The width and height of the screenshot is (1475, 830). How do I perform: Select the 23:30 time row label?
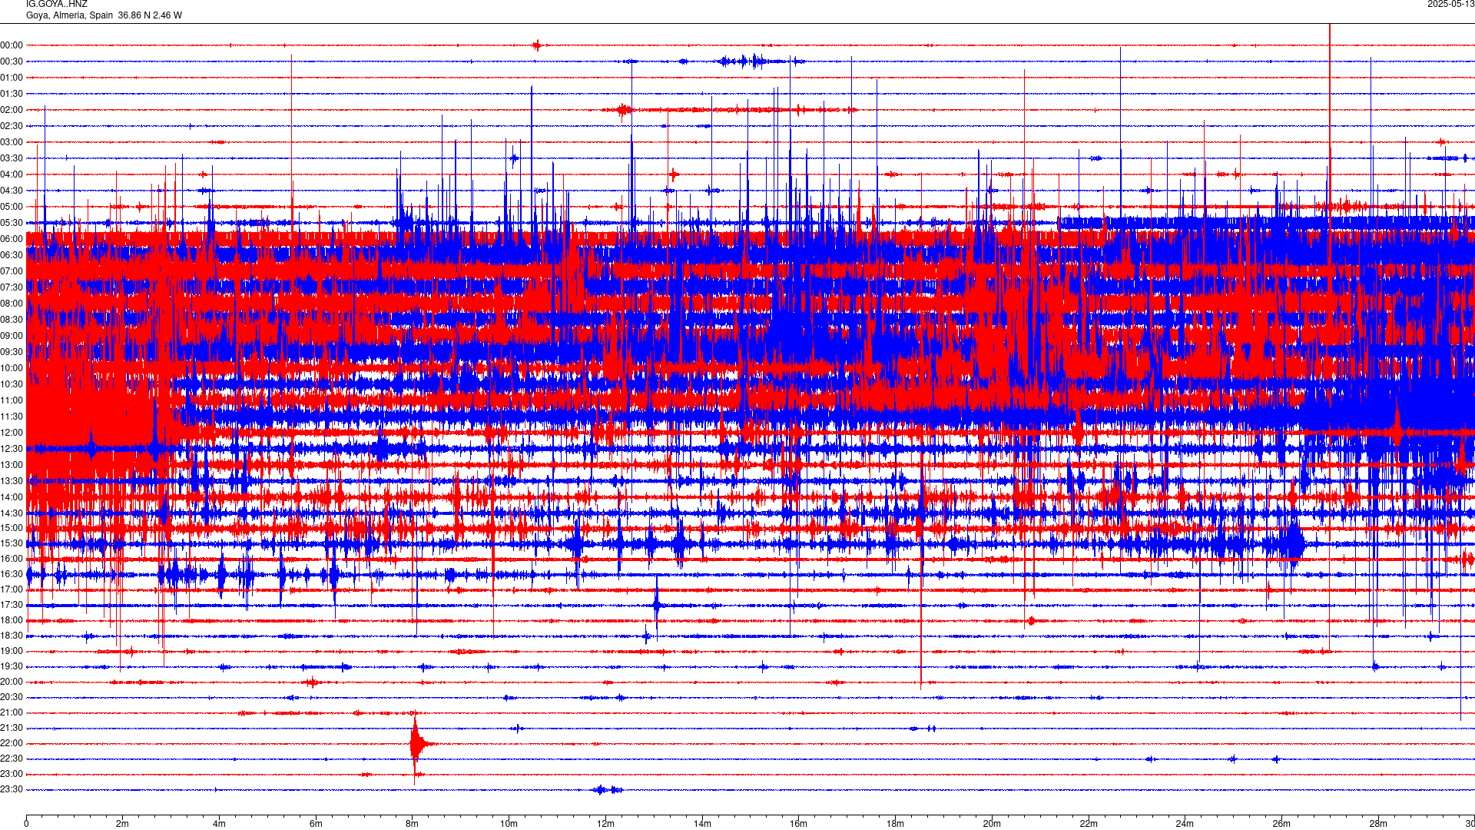12,789
